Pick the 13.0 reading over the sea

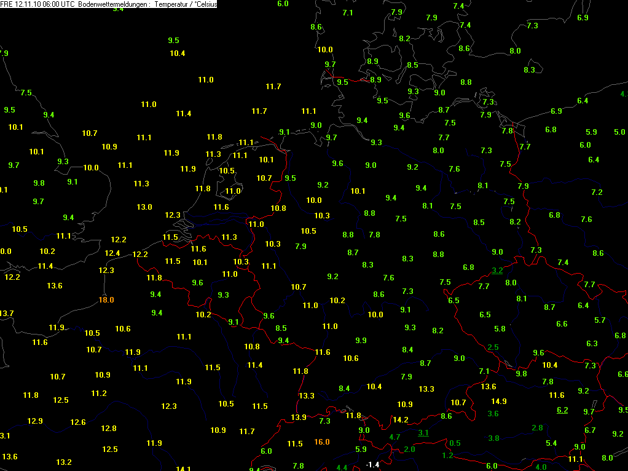[x=144, y=207]
